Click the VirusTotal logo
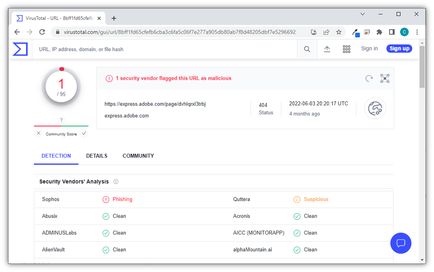Screen dimensions: 434x272 [20, 49]
